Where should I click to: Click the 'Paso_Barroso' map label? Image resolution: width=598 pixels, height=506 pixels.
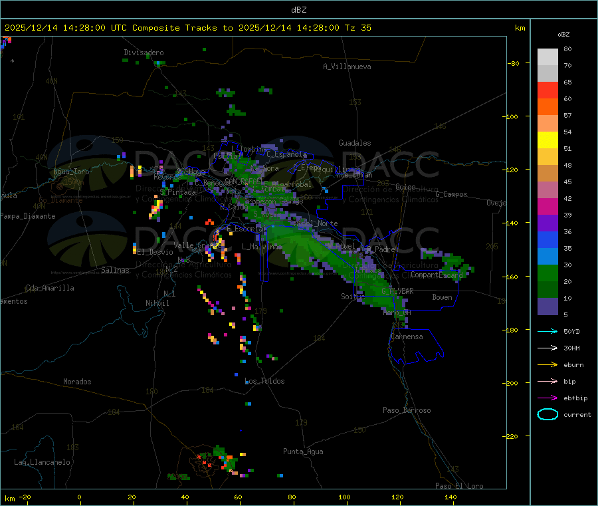(x=407, y=410)
